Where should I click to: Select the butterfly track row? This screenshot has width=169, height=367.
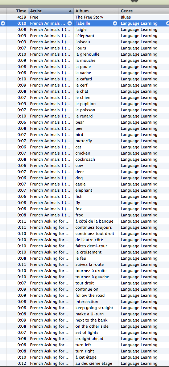point(84,141)
